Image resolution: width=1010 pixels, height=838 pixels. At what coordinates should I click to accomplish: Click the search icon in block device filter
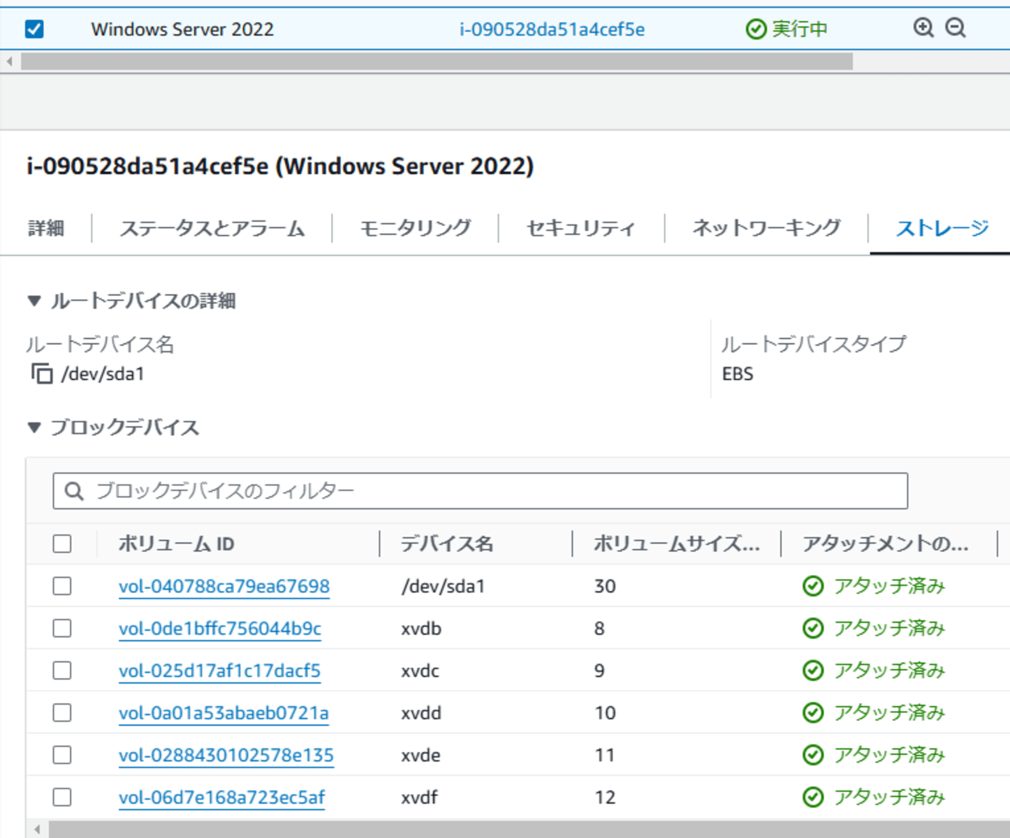pyautogui.click(x=74, y=491)
